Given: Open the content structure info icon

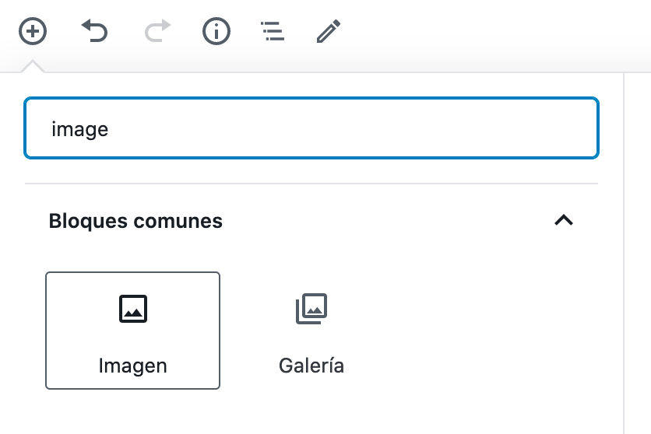Looking at the screenshot, I should pyautogui.click(x=216, y=31).
